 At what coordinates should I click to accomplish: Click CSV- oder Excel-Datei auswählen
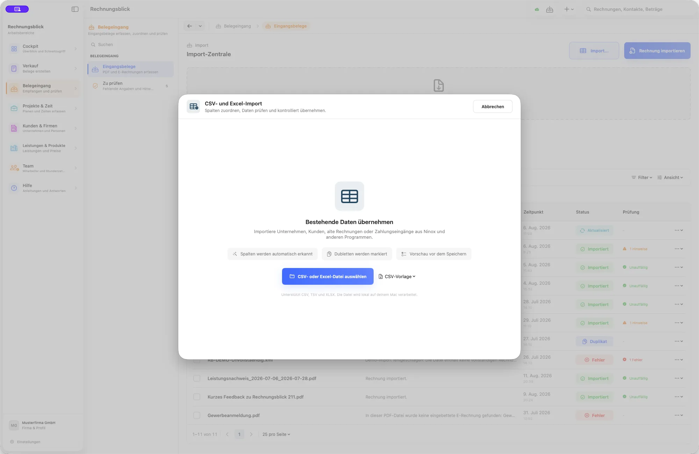click(x=328, y=276)
